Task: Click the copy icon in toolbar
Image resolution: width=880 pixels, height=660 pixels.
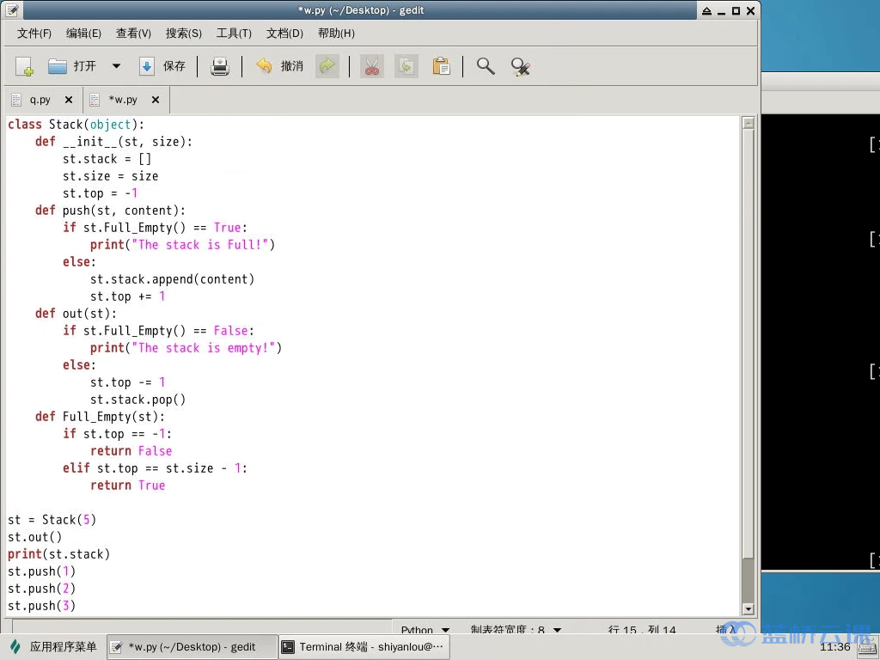Action: point(406,66)
